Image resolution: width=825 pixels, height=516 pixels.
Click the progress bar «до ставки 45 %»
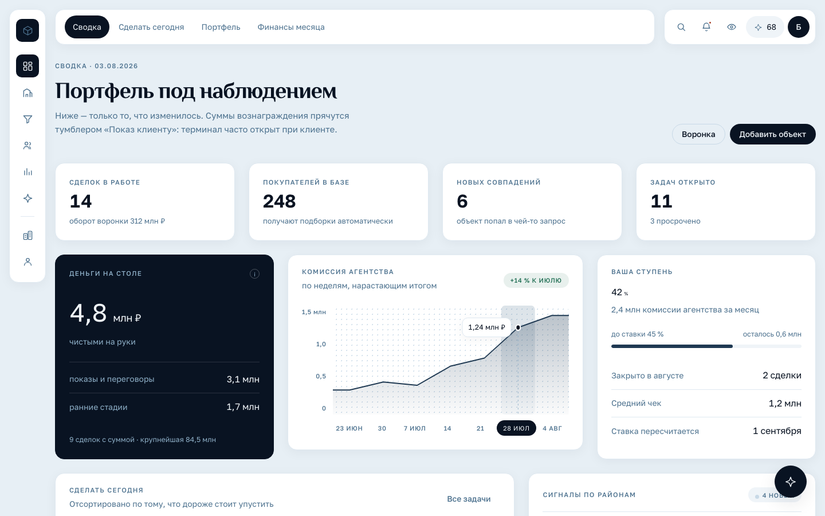(706, 346)
